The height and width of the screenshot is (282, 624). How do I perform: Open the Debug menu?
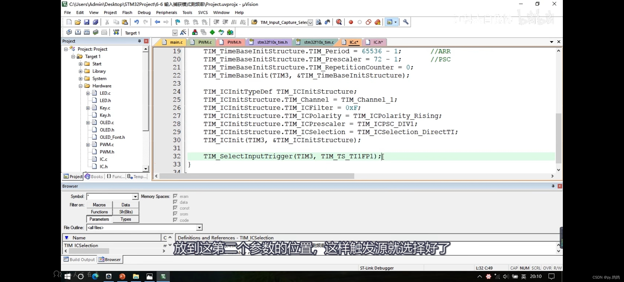click(144, 12)
